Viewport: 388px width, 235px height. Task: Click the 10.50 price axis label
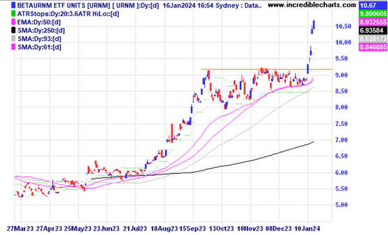[344, 26]
